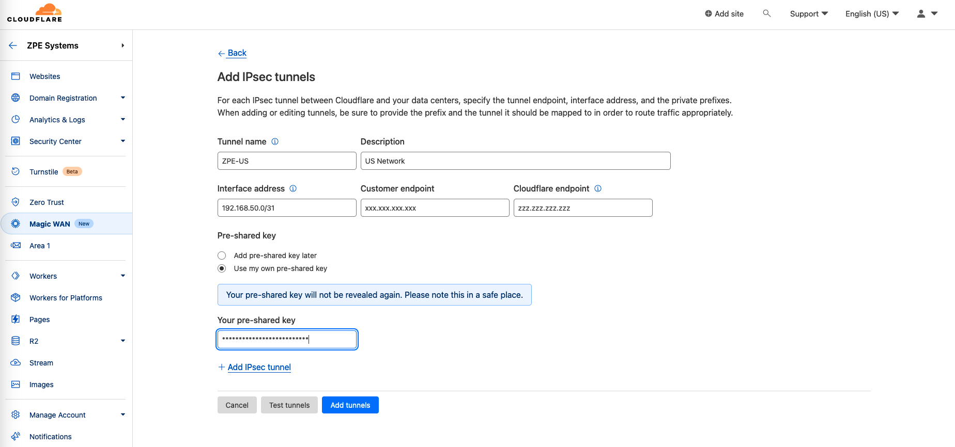Click the Your pre-shared key field

pyautogui.click(x=287, y=339)
